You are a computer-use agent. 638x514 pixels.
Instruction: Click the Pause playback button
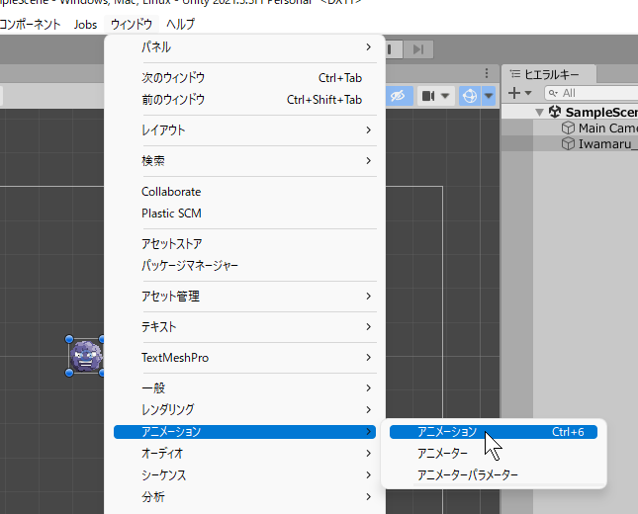click(x=394, y=49)
